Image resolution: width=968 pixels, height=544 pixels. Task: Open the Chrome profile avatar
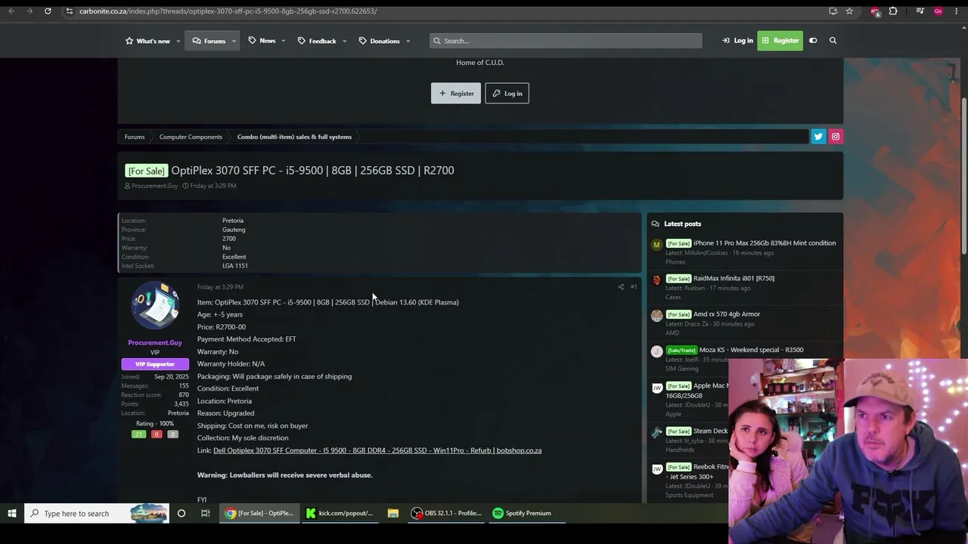click(x=939, y=11)
